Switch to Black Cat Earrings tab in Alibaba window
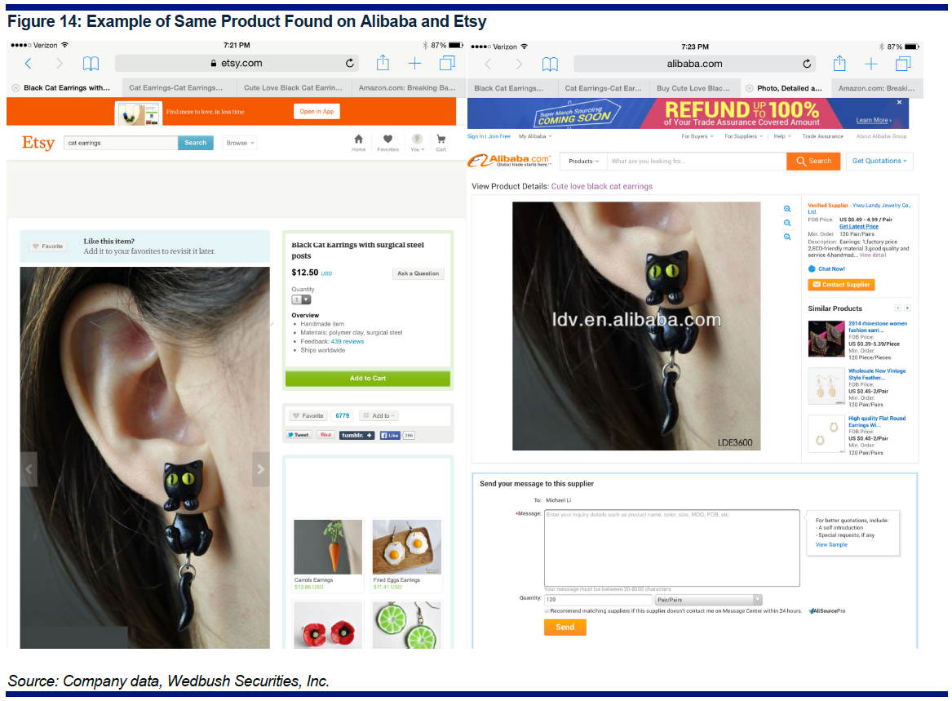The height and width of the screenshot is (701, 952). [509, 88]
